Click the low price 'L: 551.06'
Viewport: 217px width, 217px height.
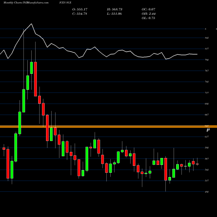click(x=114, y=14)
